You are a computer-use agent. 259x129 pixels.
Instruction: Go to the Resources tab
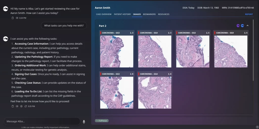[x=164, y=14]
